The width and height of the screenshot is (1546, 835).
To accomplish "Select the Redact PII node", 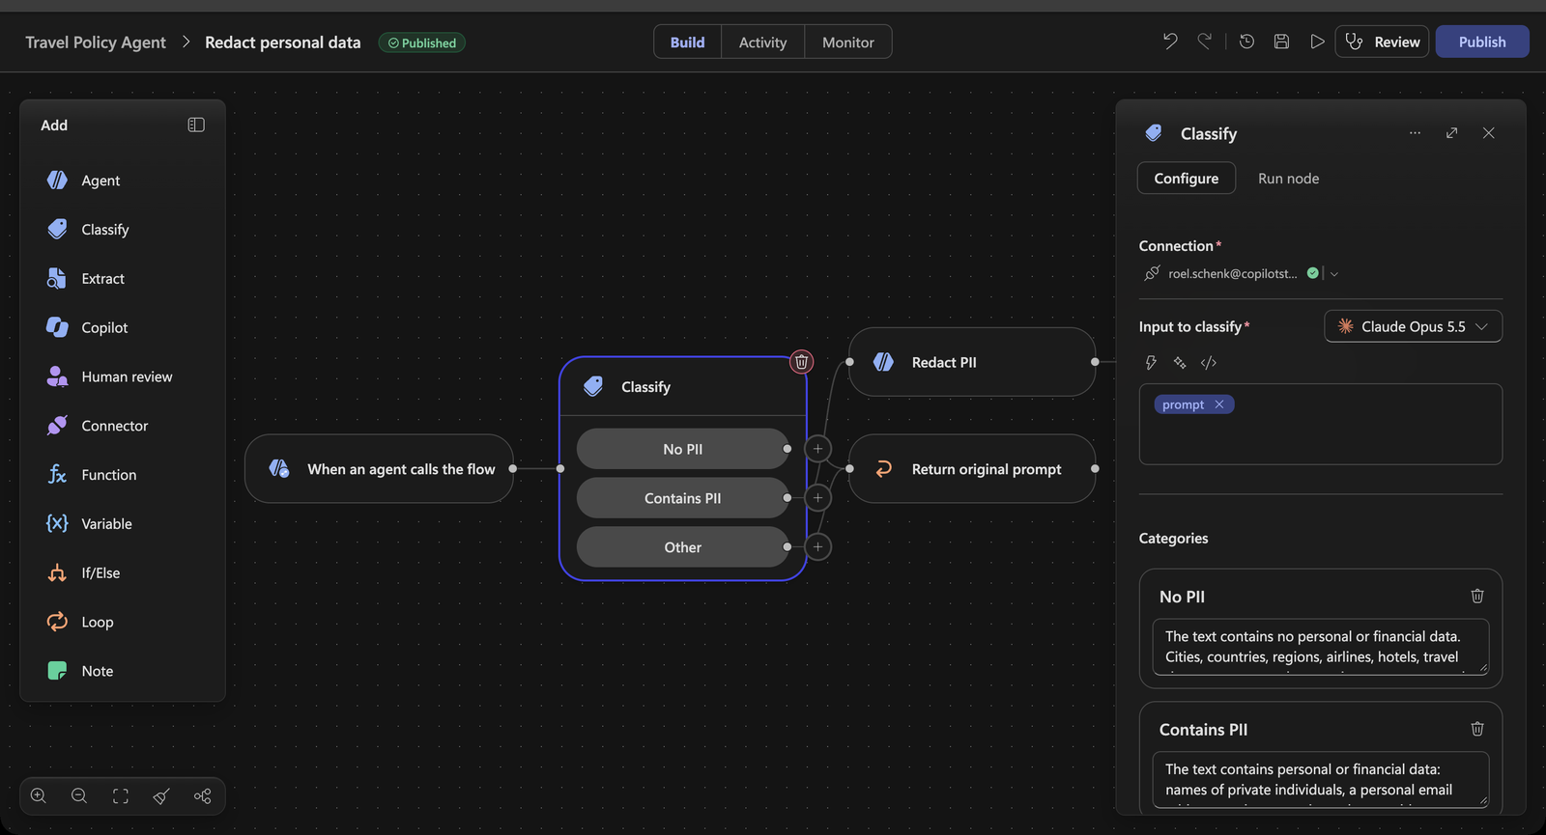I will 972,362.
